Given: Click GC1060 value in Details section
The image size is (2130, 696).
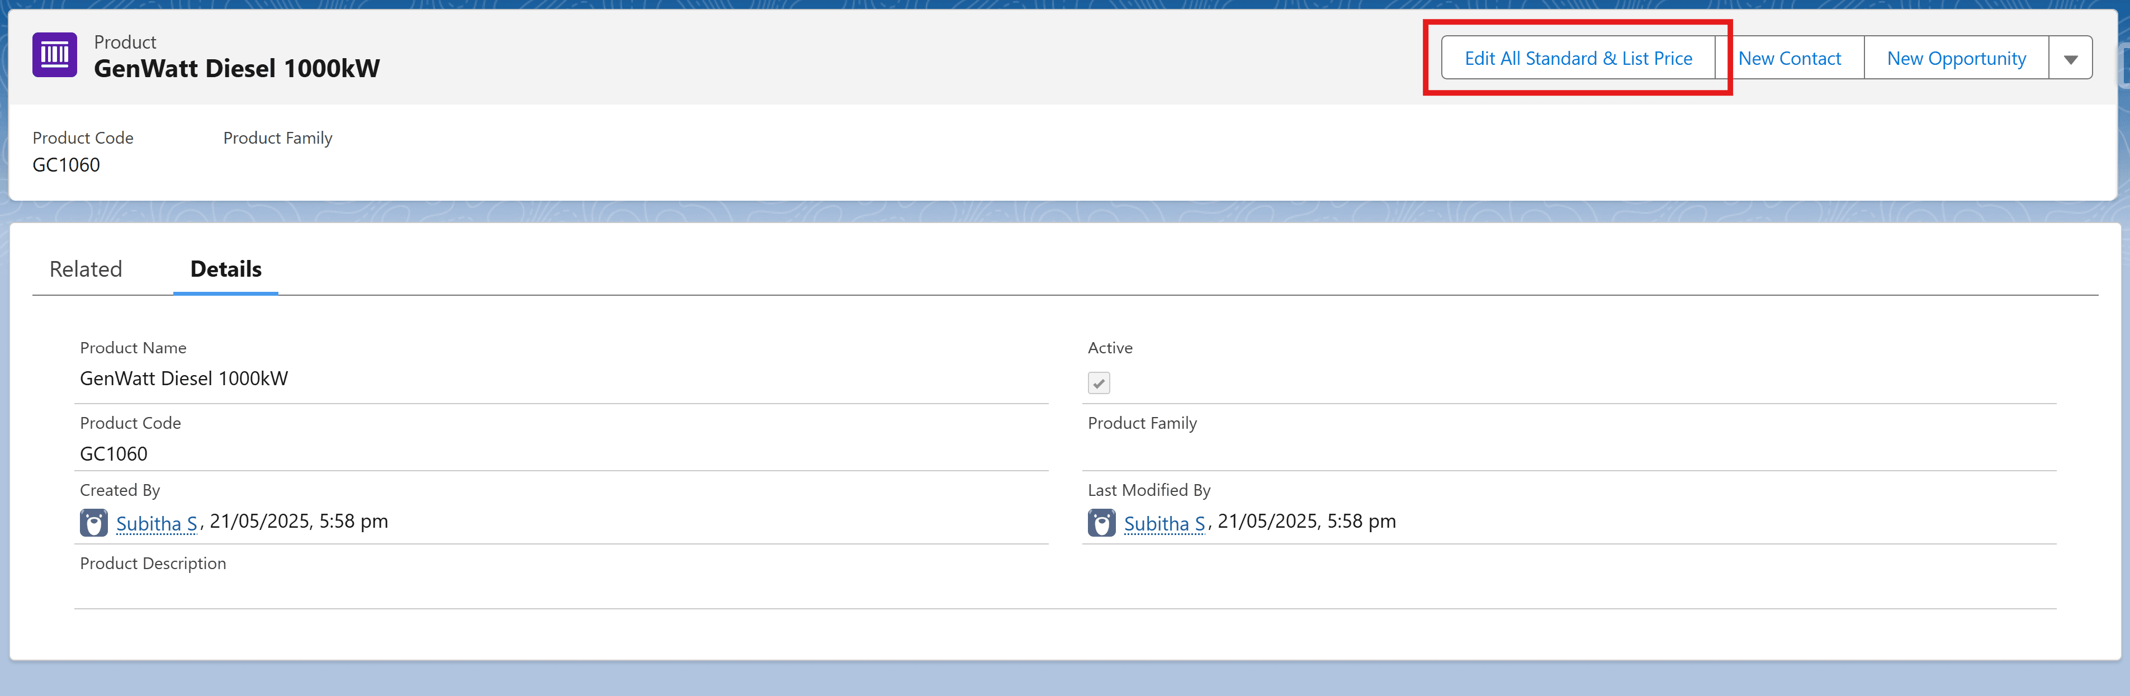Looking at the screenshot, I should (x=113, y=454).
